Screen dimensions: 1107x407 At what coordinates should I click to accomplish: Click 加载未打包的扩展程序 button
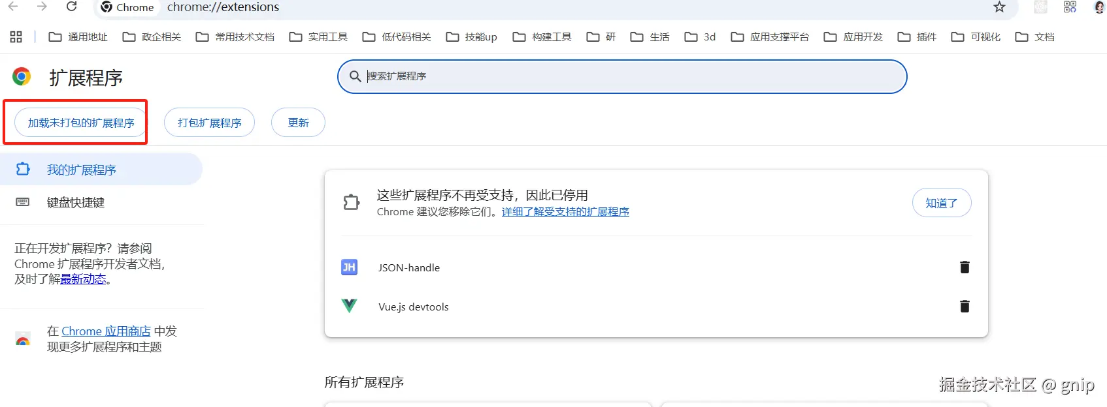click(81, 123)
